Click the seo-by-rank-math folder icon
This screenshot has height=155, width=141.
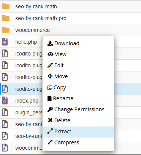pyautogui.click(x=6, y=6)
